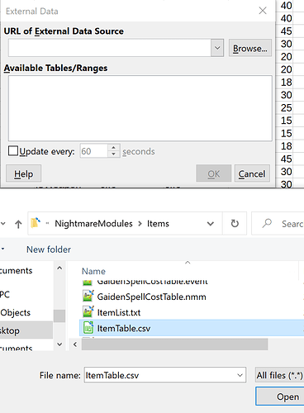This screenshot has width=304, height=413.
Task: Click the greyed OK button
Action: pos(214,173)
